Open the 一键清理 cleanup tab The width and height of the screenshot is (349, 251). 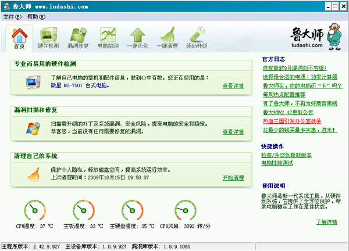[168, 38]
